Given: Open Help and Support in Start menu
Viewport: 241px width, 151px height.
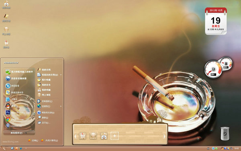Looking at the screenshot, I should [46, 113].
